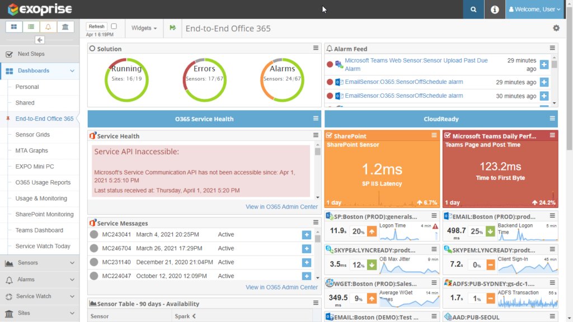Open Welcome, User dropdown

tap(534, 10)
